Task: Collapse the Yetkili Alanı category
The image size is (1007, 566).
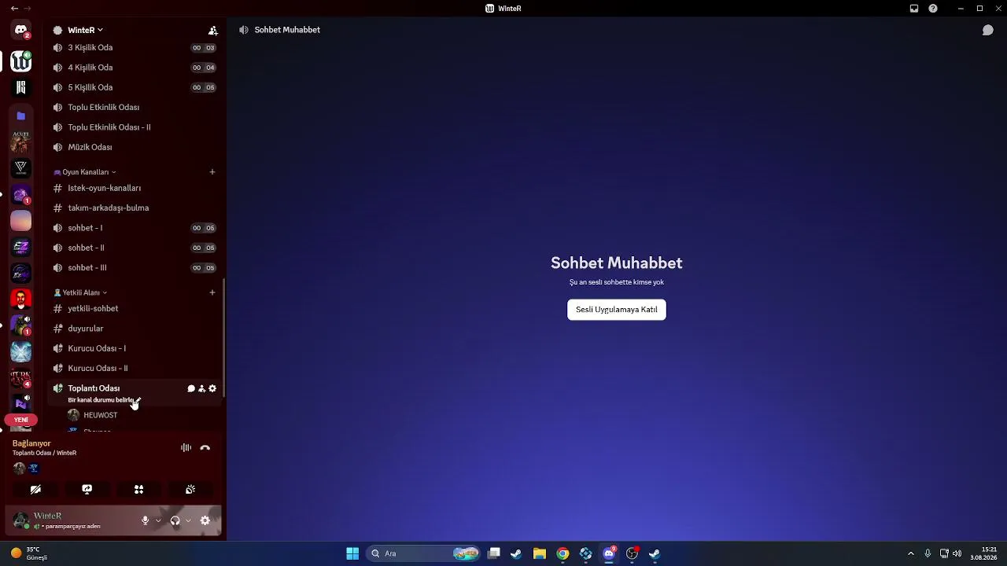Action: tap(79, 292)
